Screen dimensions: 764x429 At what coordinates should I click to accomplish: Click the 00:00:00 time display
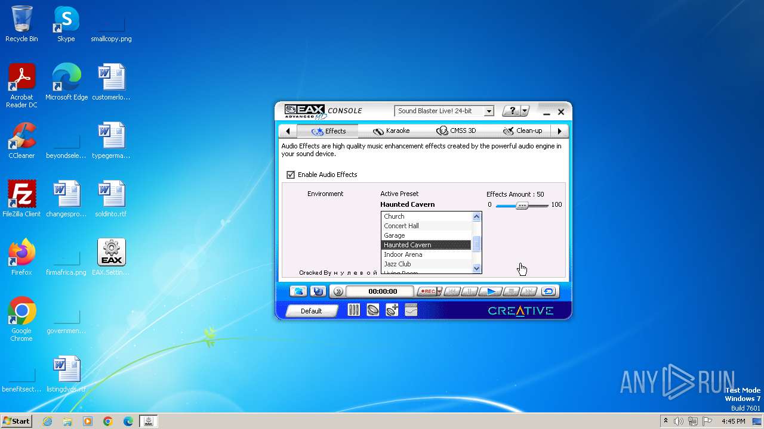click(x=380, y=291)
